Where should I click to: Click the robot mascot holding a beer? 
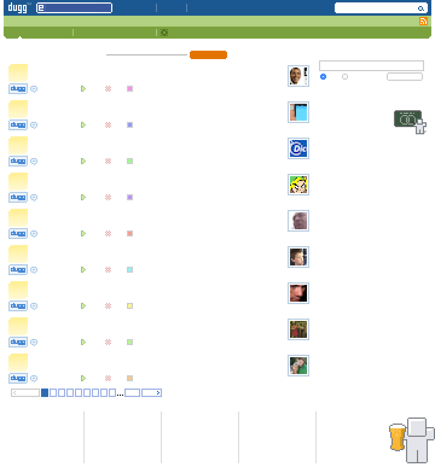coord(412,440)
